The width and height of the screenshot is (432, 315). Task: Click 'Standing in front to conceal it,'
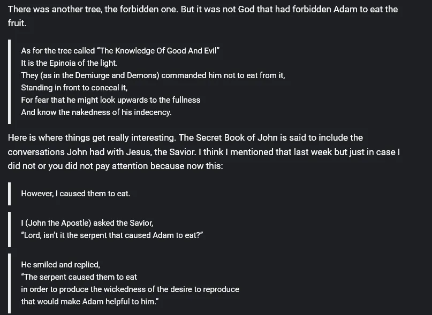click(74, 88)
